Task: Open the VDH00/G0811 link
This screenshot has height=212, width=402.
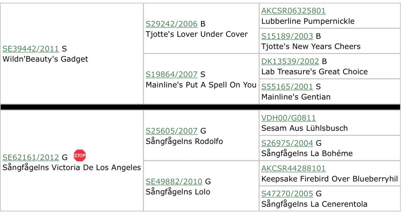Action: [x=289, y=118]
